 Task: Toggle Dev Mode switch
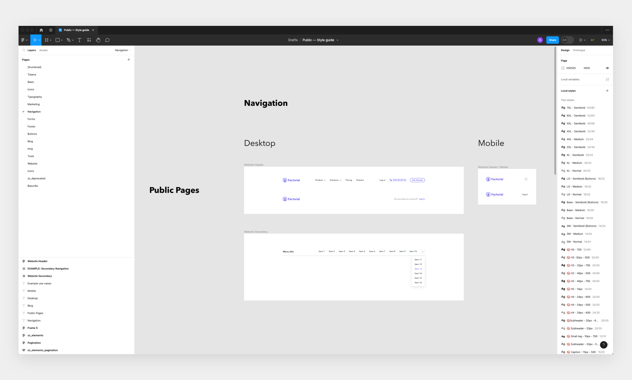point(567,40)
